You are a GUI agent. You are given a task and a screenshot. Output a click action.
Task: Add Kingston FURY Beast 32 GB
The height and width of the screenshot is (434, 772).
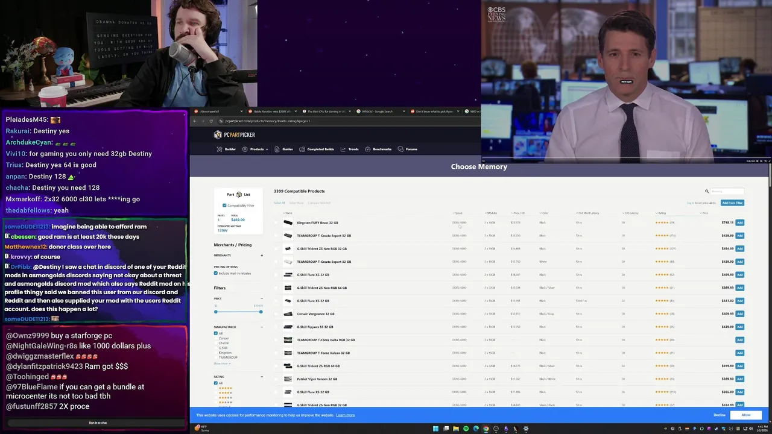point(739,223)
